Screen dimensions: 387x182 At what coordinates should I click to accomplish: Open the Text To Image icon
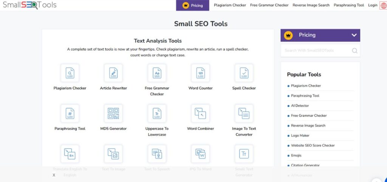tap(113, 154)
